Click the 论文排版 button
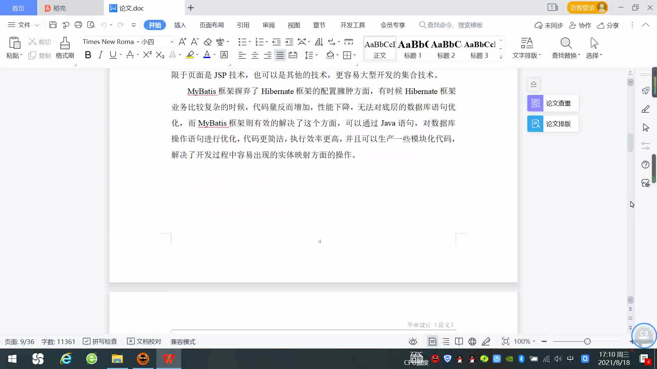The width and height of the screenshot is (657, 369). tap(553, 124)
